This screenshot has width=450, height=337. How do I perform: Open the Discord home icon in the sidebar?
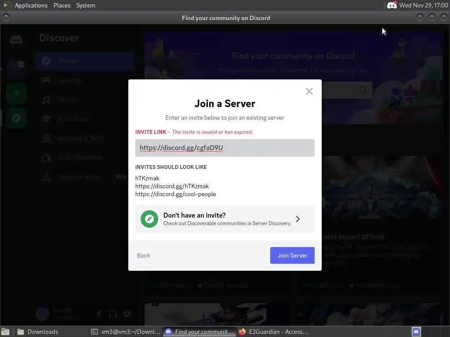[16, 40]
